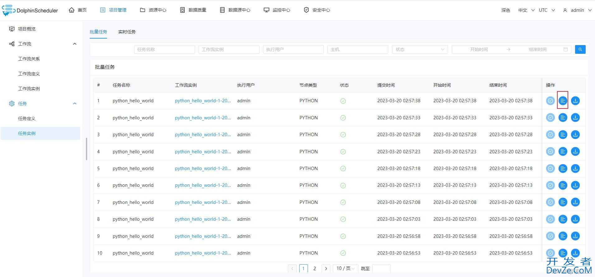Viewport: 595px width, 277px height.
Task: Open 监控中心 in top navigation
Action: click(x=277, y=10)
